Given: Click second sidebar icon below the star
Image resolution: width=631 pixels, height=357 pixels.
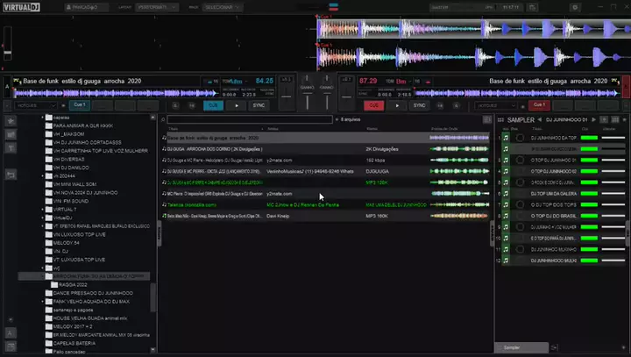Looking at the screenshot, I should click(11, 134).
